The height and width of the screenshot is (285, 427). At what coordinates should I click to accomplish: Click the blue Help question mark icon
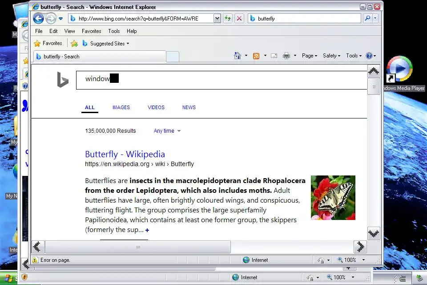pos(369,56)
